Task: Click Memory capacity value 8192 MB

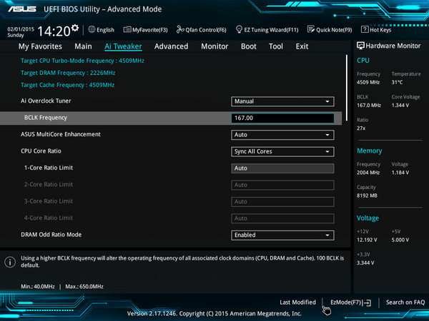Action: coord(367,195)
